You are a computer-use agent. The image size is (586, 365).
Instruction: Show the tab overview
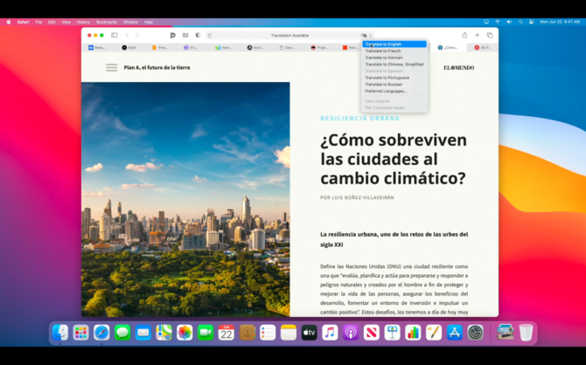click(490, 35)
